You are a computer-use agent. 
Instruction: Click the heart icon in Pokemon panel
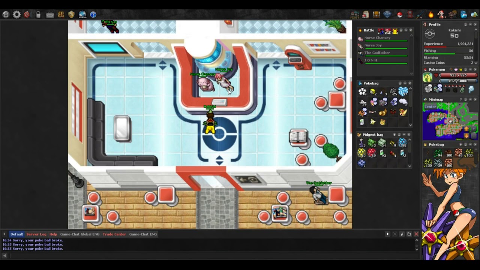tap(456, 70)
